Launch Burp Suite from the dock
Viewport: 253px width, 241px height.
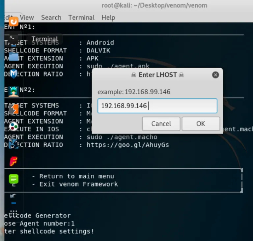click(x=14, y=109)
